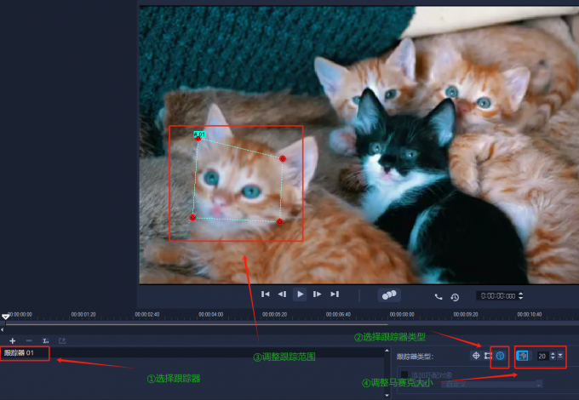Click the mosaic size value 20
579x400 pixels.
542,356
